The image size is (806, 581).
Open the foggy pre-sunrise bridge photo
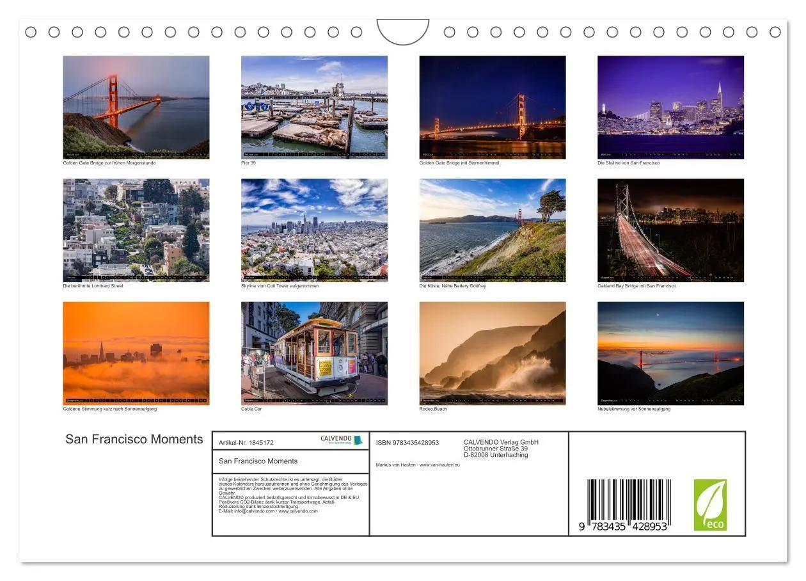670,353
